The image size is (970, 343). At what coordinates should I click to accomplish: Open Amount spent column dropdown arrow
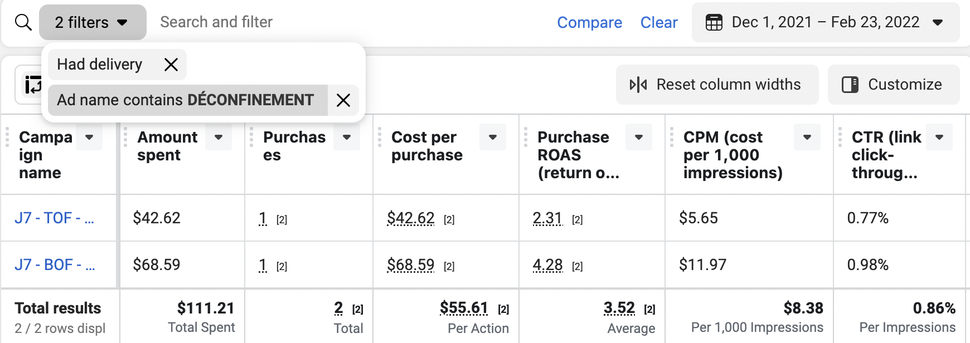click(219, 137)
